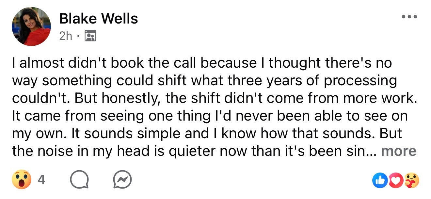Screen dimensions: 431x199
Task: Send post via the Messenger icon
Action: (122, 180)
